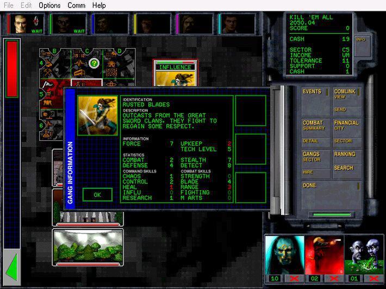Click the white-bordered selected red sector
Screen dimensions: 386x289
tap(86, 82)
